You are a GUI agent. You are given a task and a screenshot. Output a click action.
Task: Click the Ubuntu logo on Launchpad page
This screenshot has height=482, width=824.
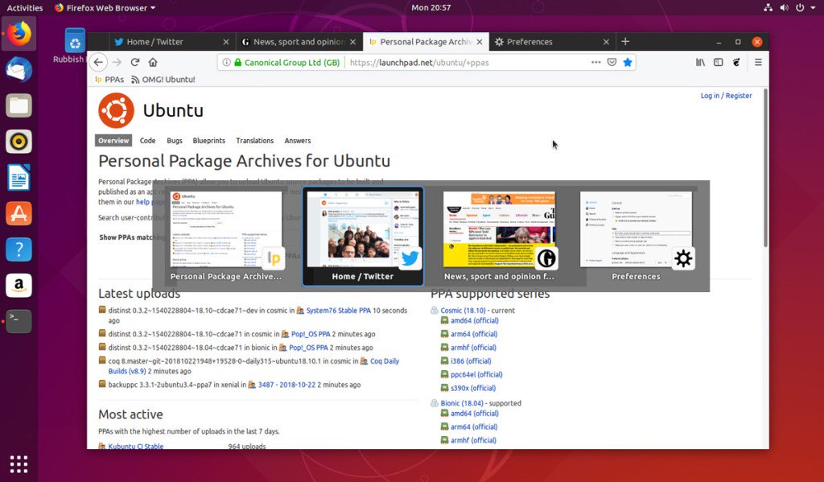point(116,110)
